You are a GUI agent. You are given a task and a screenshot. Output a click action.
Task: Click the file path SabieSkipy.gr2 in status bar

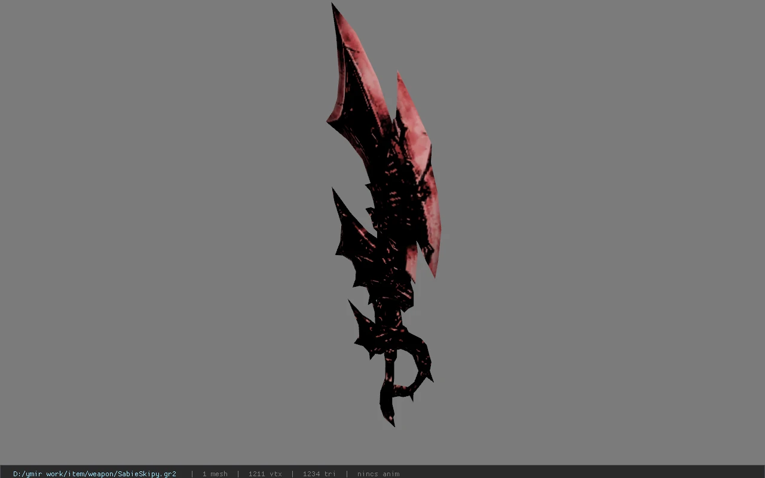94,474
